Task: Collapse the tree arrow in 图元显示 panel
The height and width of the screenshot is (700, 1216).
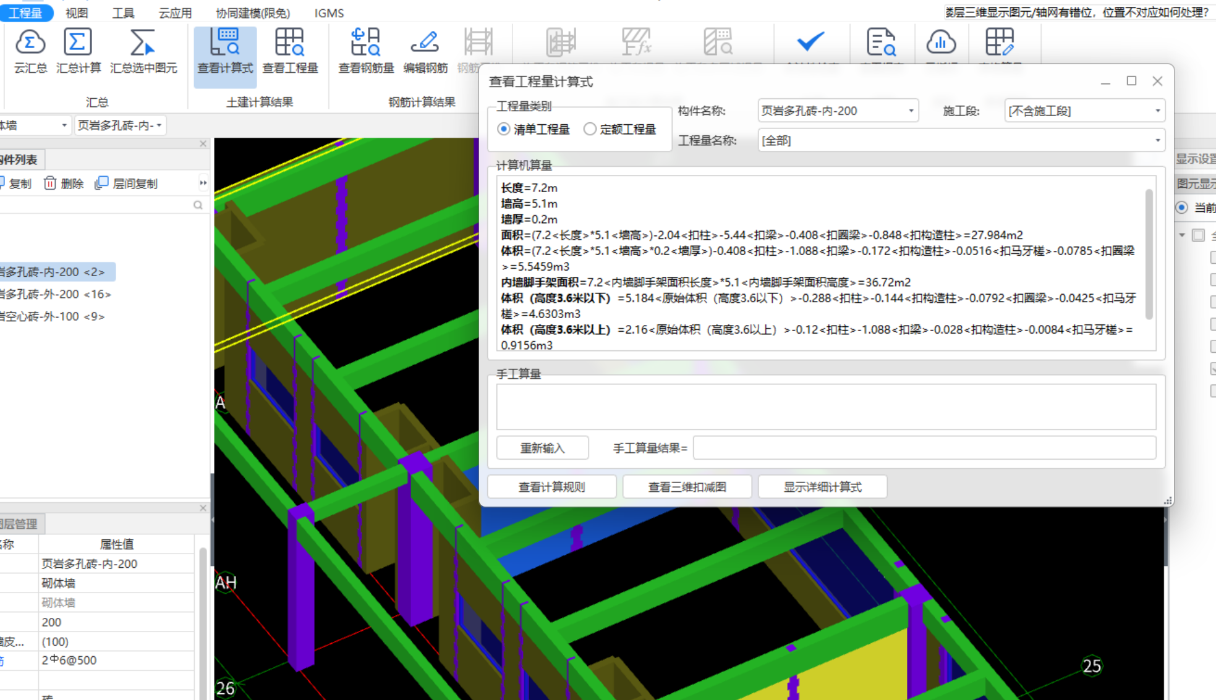Action: tap(1181, 235)
